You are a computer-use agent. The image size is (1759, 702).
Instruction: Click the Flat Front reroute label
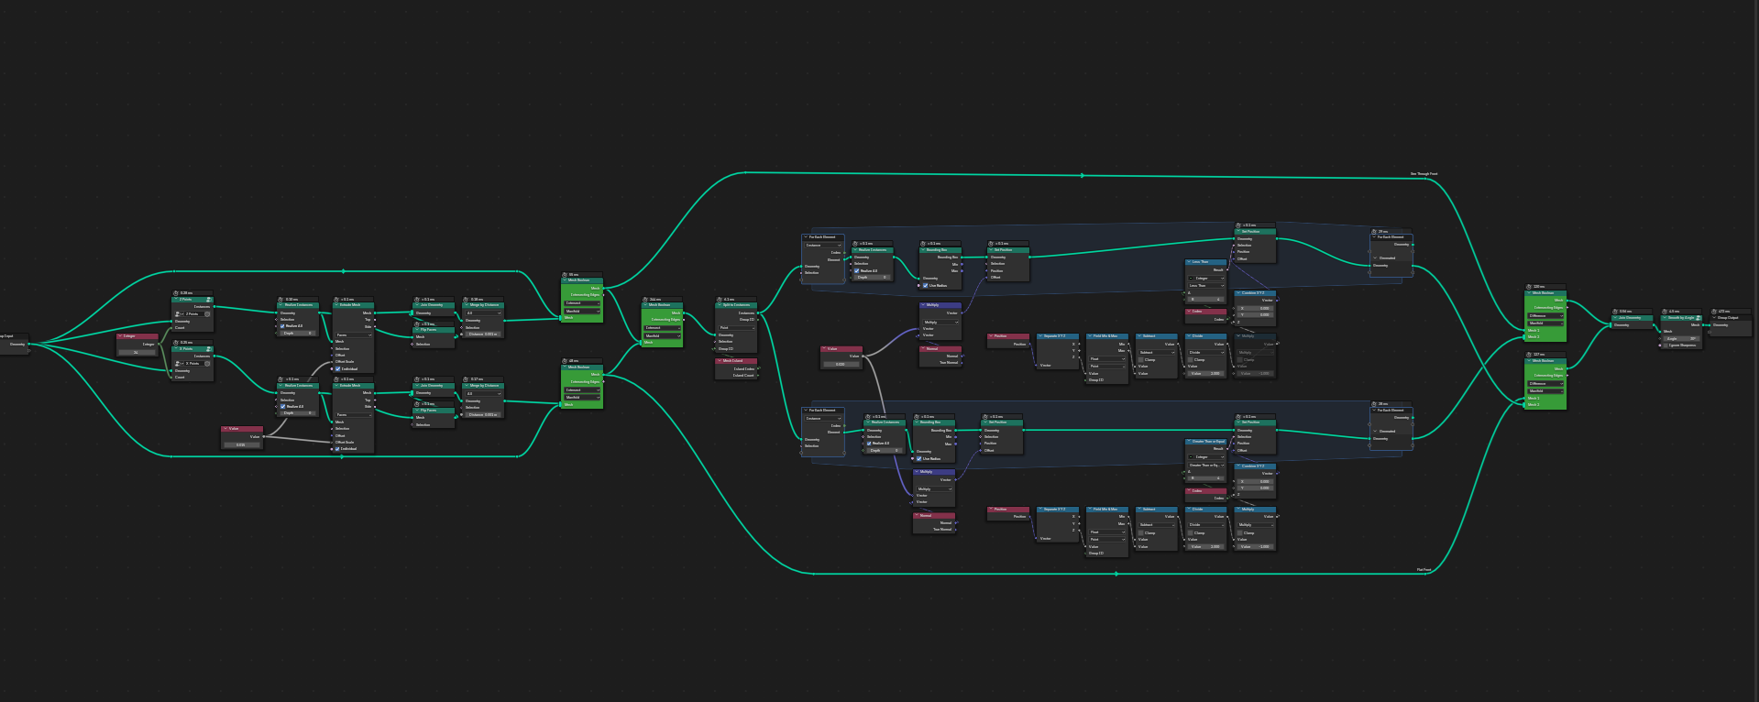pyautogui.click(x=1424, y=570)
